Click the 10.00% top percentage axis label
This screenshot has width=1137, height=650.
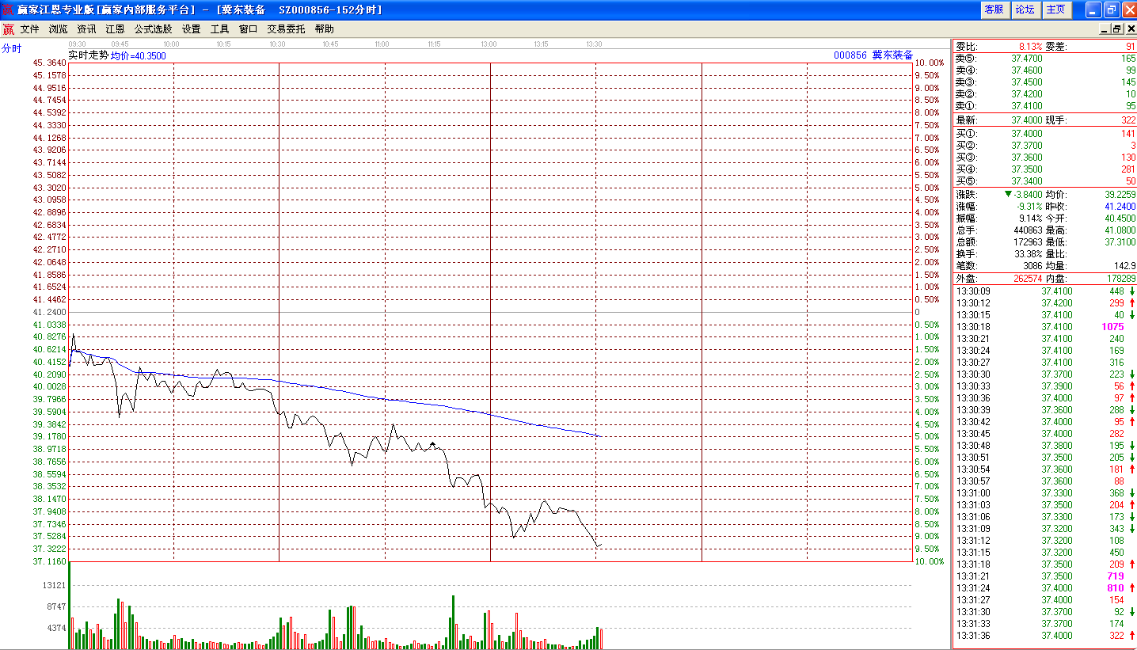(930, 63)
